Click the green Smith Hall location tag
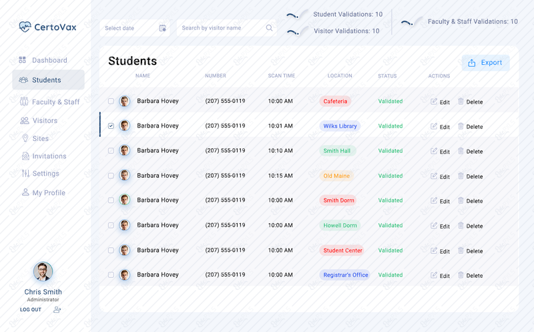The width and height of the screenshot is (534, 332). [x=338, y=151]
